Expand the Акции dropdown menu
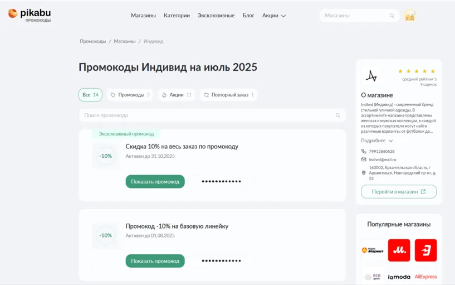This screenshot has width=455, height=285. point(274,16)
